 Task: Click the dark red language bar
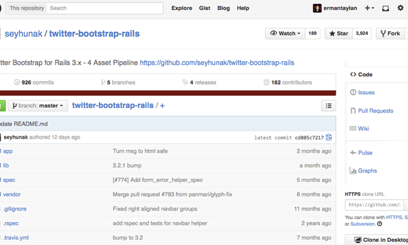pyautogui.click(x=168, y=93)
